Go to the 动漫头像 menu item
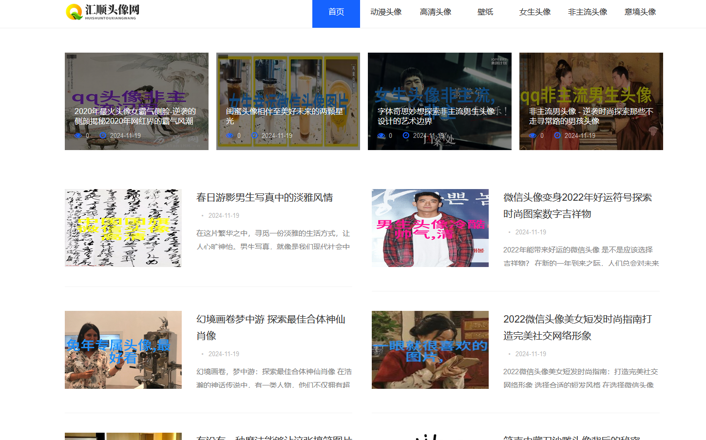The width and height of the screenshot is (706, 440). 386,12
